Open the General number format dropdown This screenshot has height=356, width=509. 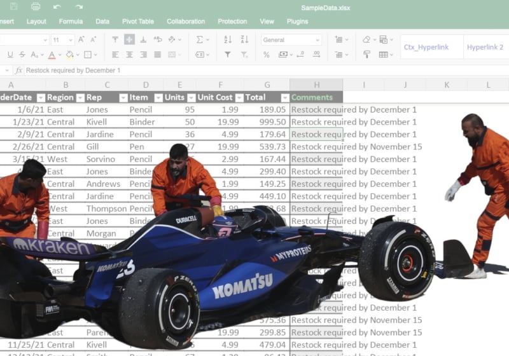[291, 40]
